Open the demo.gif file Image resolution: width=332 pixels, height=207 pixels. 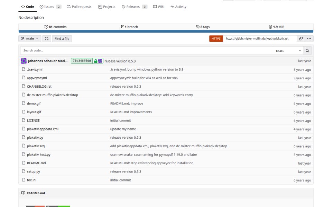pyautogui.click(x=34, y=103)
